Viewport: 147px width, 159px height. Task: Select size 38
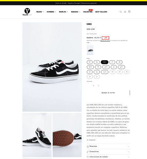coord(119,62)
